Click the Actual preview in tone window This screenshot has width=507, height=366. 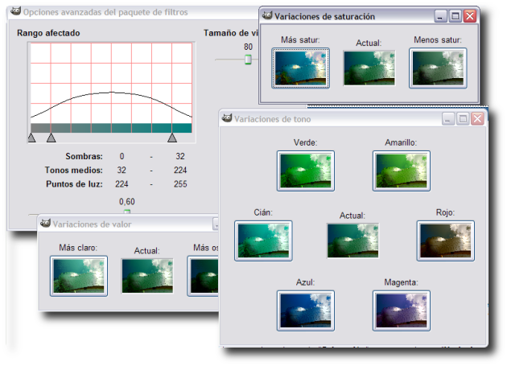[x=352, y=241]
